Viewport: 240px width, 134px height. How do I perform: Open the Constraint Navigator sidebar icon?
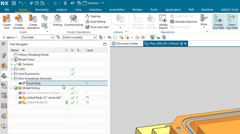(x=4, y=66)
